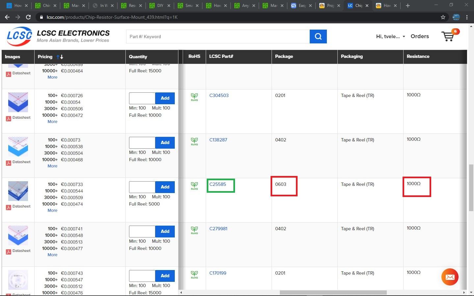
Task: Add C279981 resistor to cart
Action: tap(165, 232)
